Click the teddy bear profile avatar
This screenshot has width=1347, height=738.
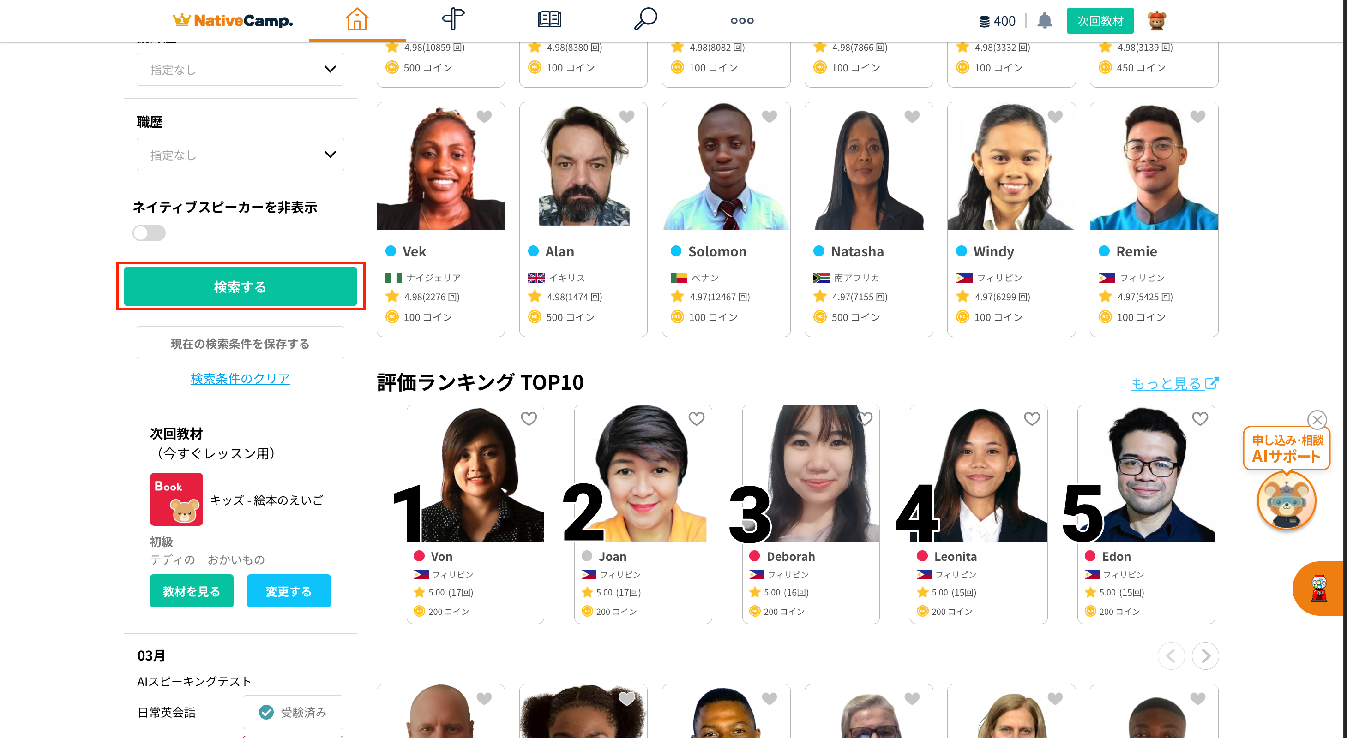coord(1157,21)
